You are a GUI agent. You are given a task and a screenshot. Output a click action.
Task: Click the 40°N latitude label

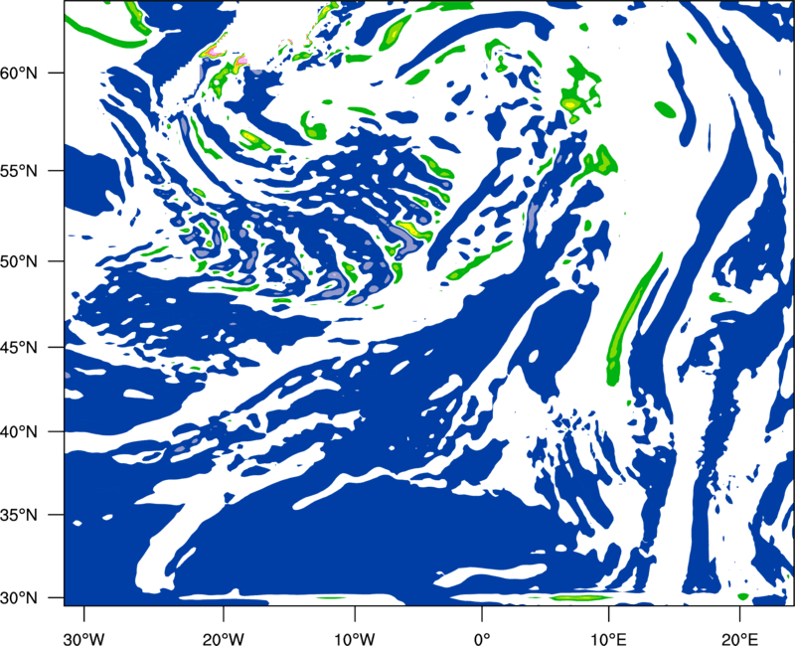click(x=19, y=432)
